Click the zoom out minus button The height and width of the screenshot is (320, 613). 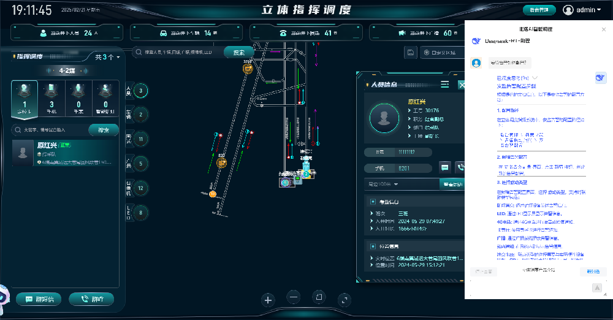point(294,298)
